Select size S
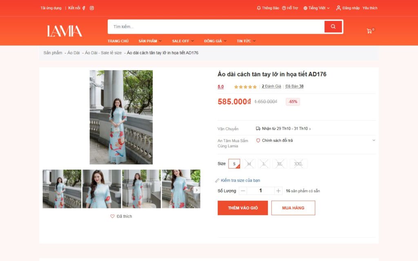Image resolution: width=418 pixels, height=261 pixels. 234,164
